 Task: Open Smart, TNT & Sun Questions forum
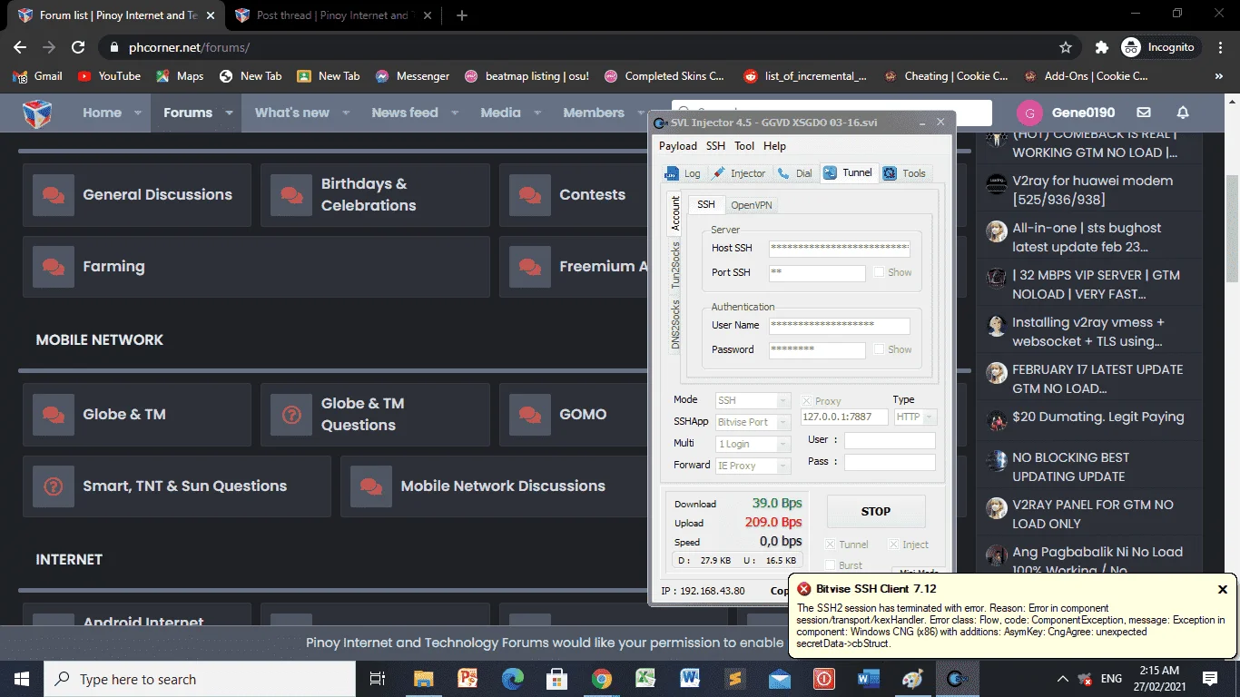[185, 486]
